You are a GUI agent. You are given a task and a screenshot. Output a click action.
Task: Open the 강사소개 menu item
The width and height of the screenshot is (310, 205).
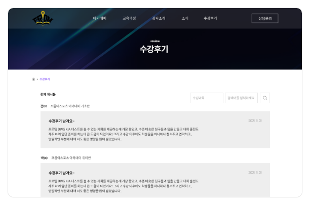pyautogui.click(x=159, y=18)
